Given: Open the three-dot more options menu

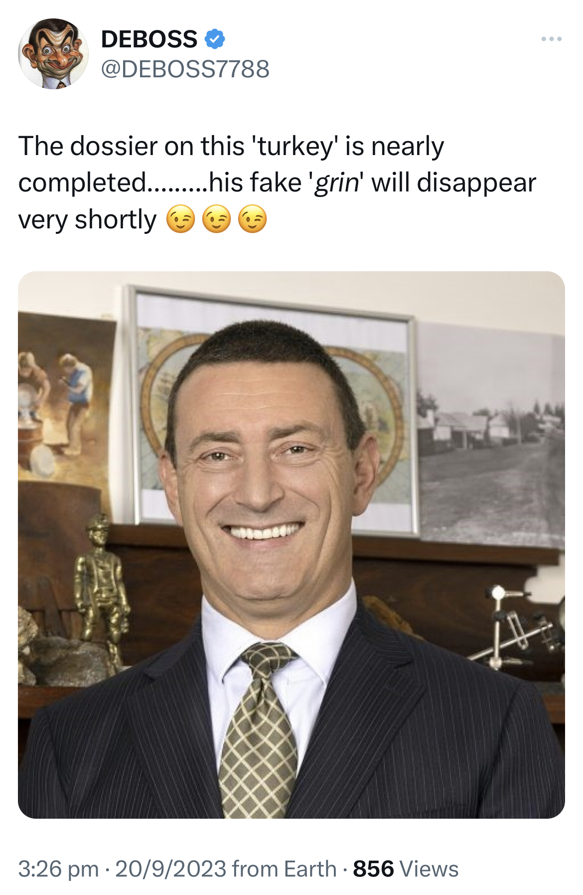Looking at the screenshot, I should point(552,39).
